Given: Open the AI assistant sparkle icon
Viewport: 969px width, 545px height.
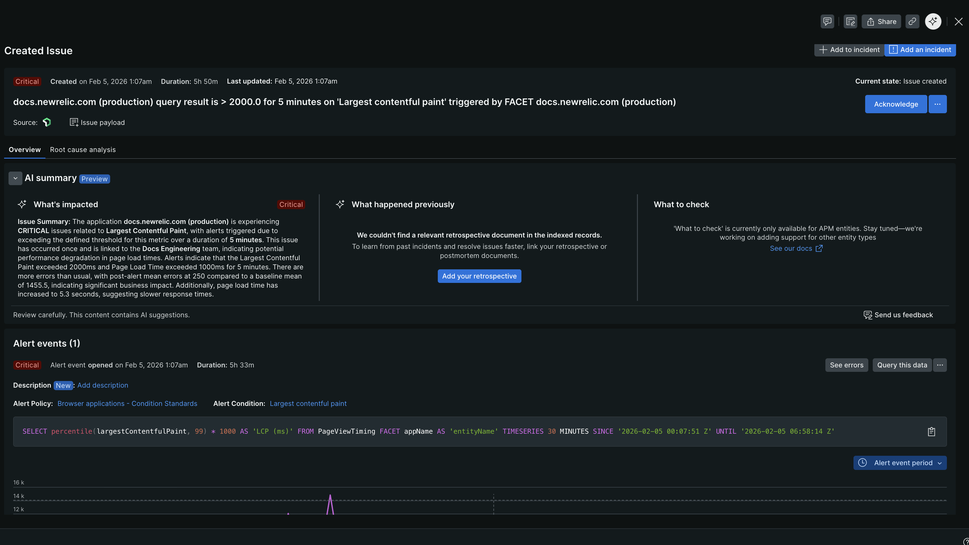Looking at the screenshot, I should pos(933,21).
